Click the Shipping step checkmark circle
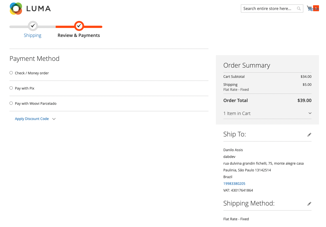The image size is (326, 227). [x=33, y=26]
